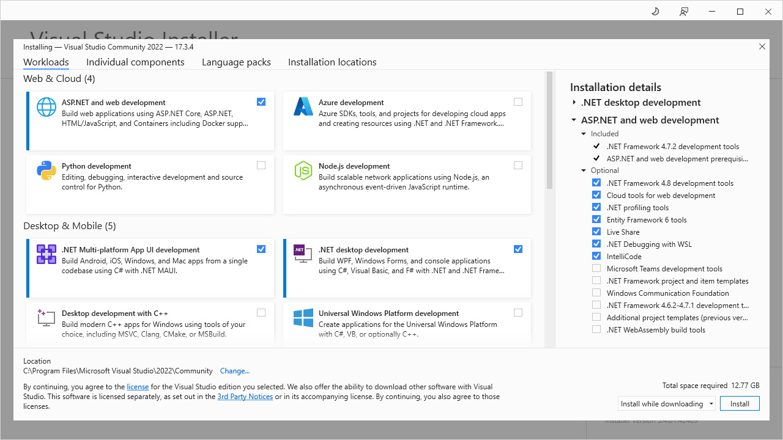The image size is (783, 440).
Task: Click the Install button
Action: 740,403
